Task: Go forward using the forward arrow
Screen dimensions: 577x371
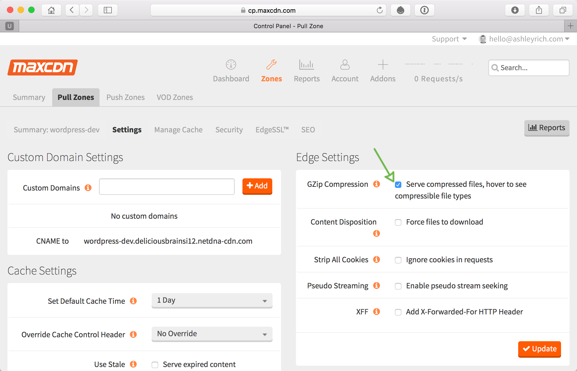Action: (x=86, y=10)
